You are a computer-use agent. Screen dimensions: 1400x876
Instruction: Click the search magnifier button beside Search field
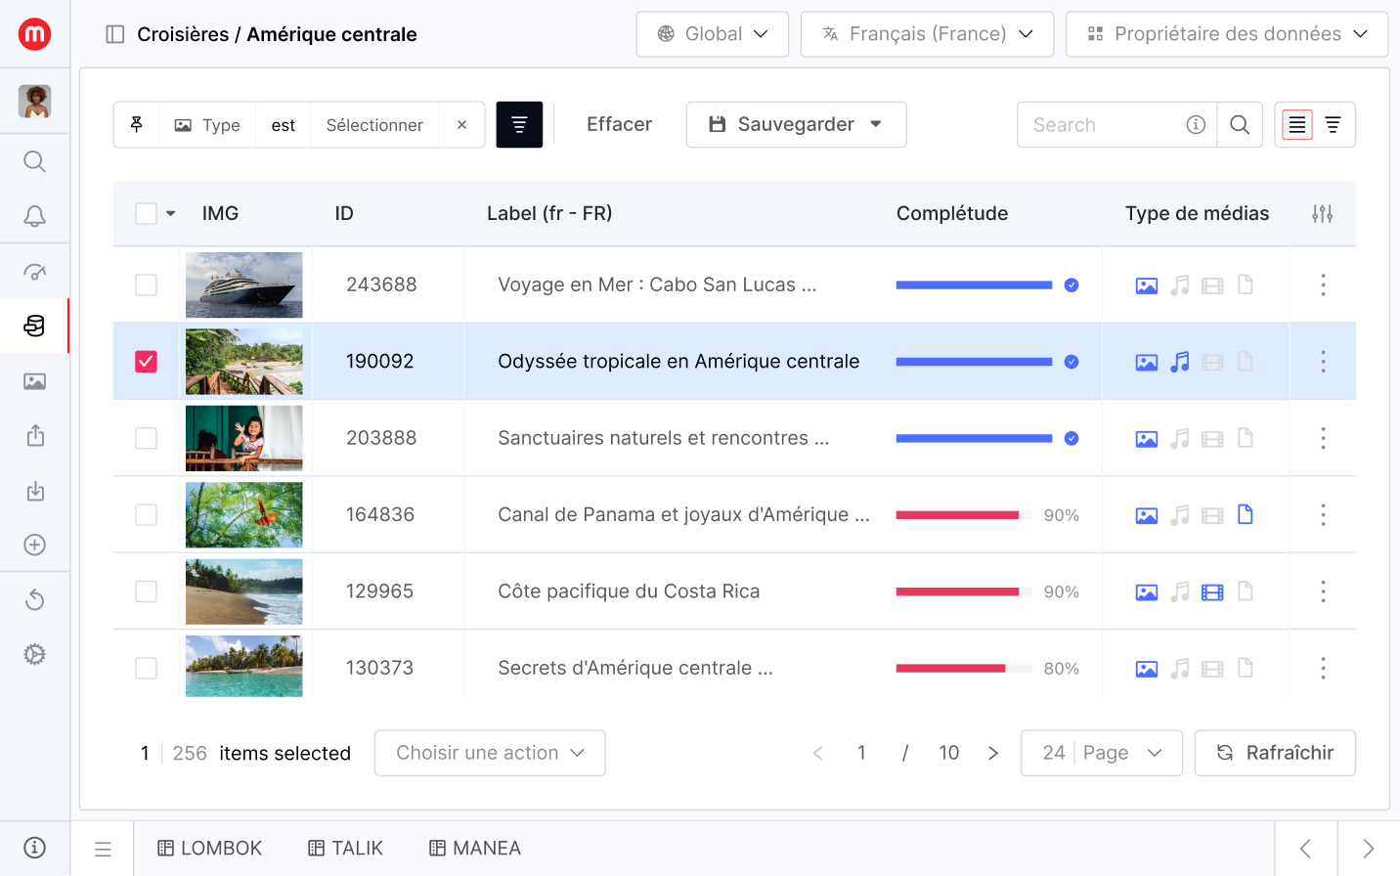point(1239,125)
